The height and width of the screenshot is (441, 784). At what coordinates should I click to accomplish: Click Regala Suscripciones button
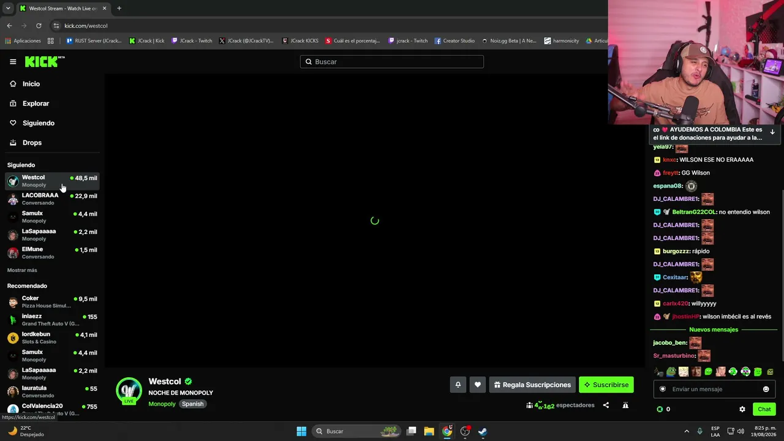[x=532, y=385]
